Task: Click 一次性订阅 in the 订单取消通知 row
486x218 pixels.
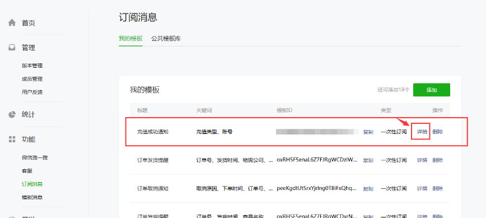Action: point(394,188)
